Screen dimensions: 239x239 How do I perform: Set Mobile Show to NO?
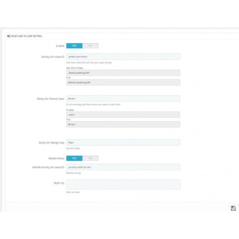90,158
